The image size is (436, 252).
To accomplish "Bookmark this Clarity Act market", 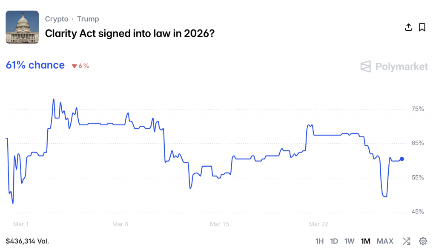I will point(422,27).
